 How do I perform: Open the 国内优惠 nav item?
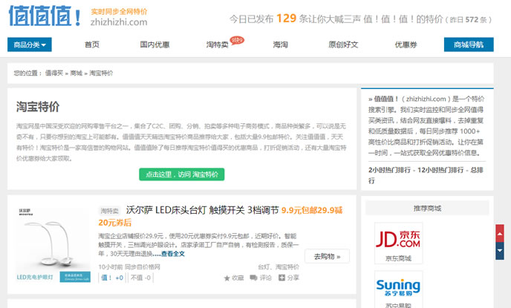pos(154,45)
